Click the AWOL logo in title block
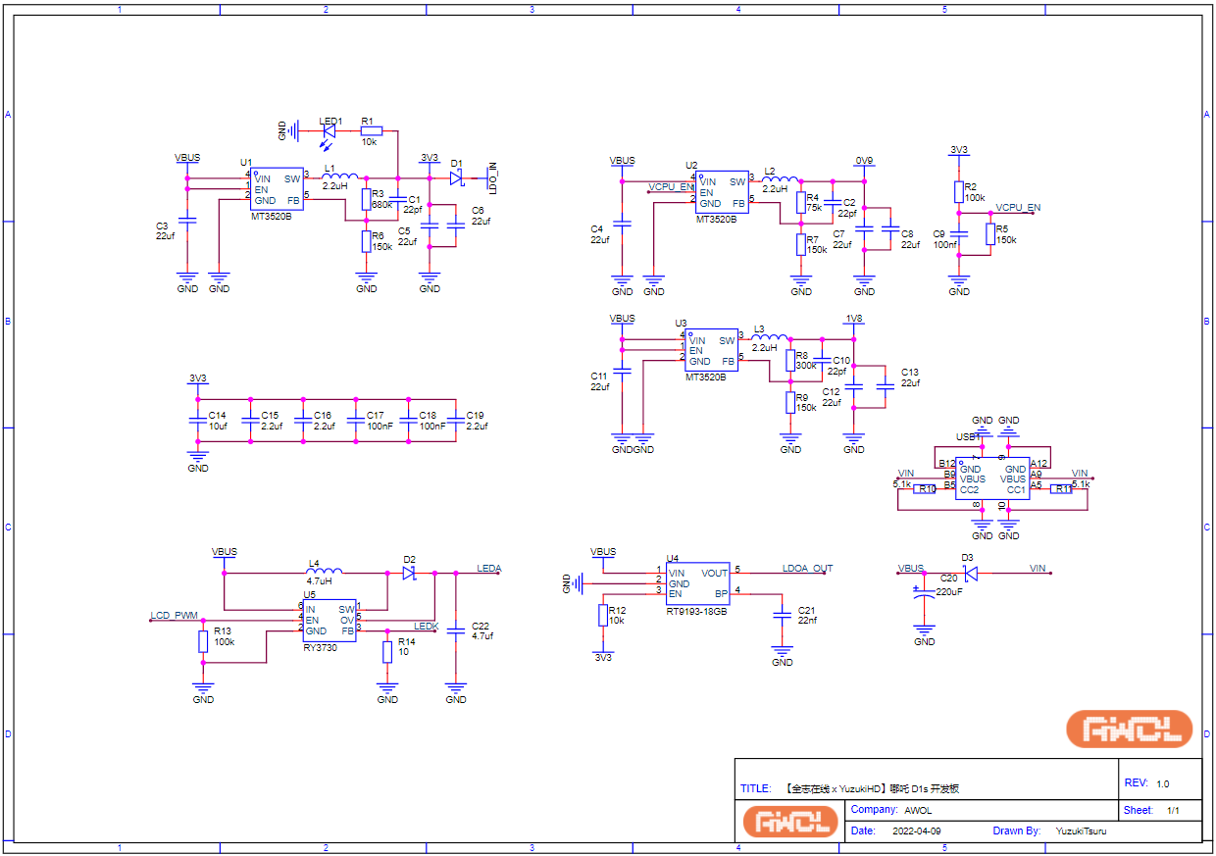The height and width of the screenshot is (856, 1216). (x=790, y=821)
